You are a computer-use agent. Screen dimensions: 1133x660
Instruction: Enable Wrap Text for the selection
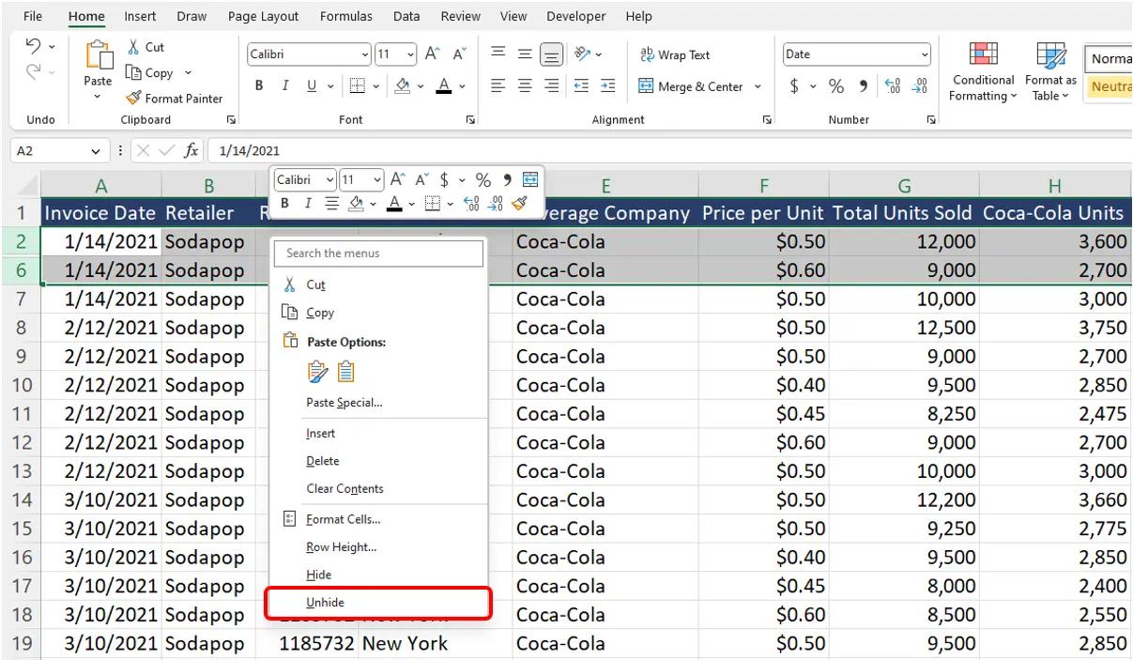[x=674, y=54]
